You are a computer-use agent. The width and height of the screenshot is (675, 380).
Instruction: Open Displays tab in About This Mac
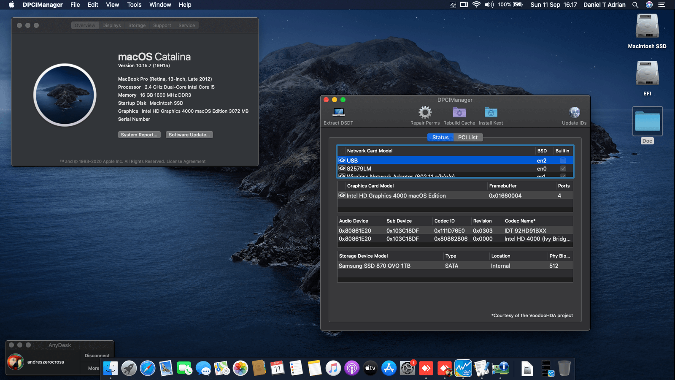(x=112, y=25)
